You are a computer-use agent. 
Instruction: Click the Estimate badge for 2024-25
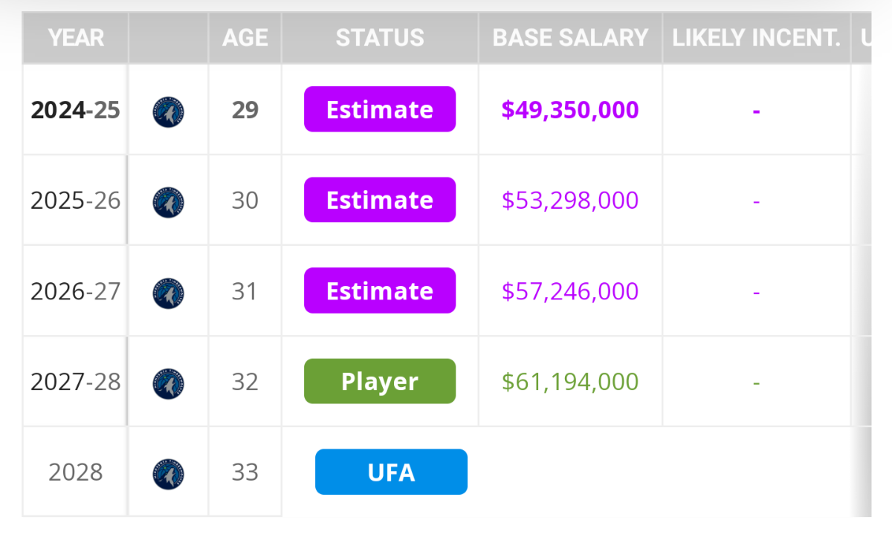pyautogui.click(x=380, y=110)
